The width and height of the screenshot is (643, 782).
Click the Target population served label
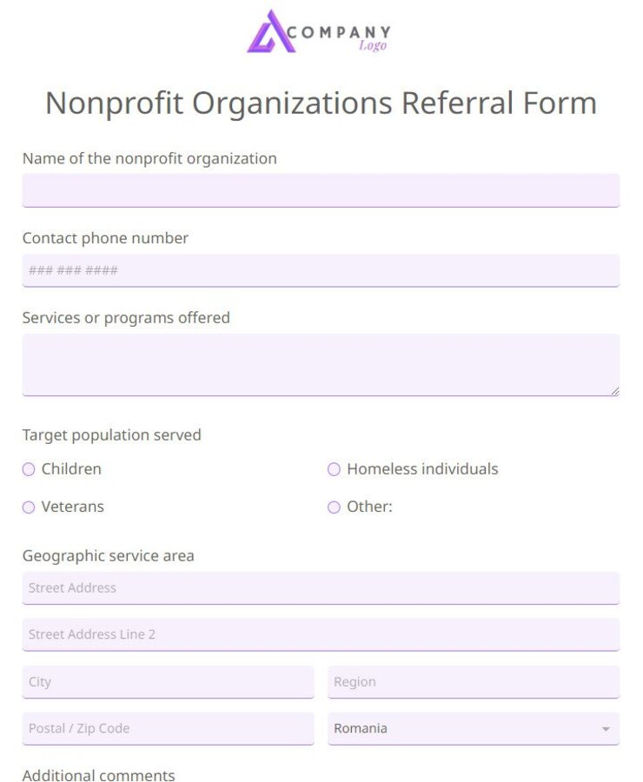pyautogui.click(x=111, y=434)
